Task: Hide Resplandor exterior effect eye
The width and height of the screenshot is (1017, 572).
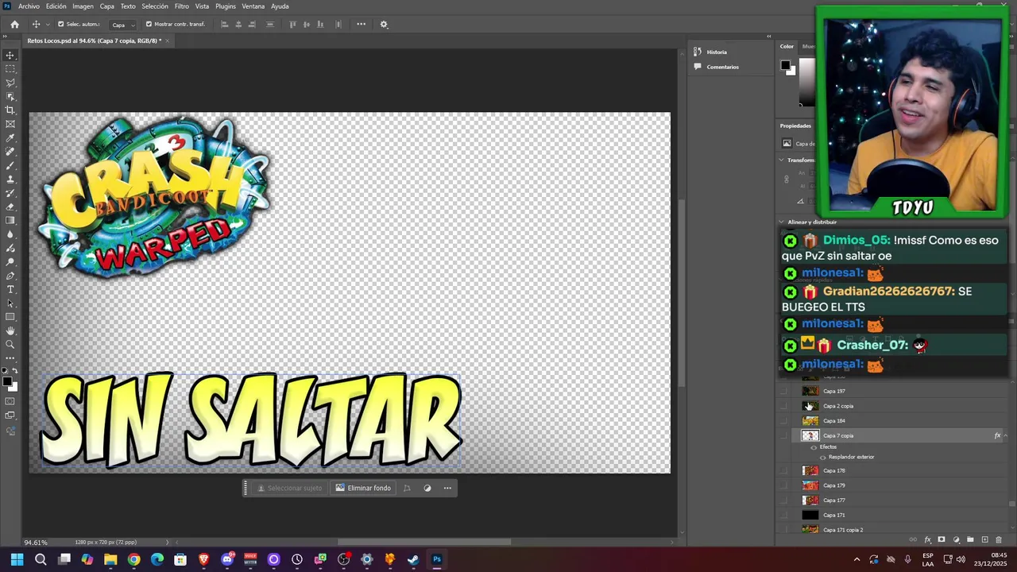Action: (x=822, y=458)
